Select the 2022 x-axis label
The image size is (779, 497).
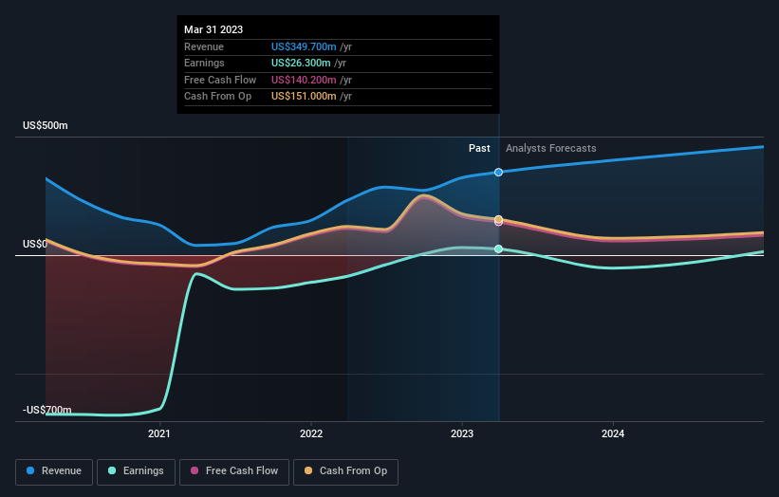(x=311, y=433)
